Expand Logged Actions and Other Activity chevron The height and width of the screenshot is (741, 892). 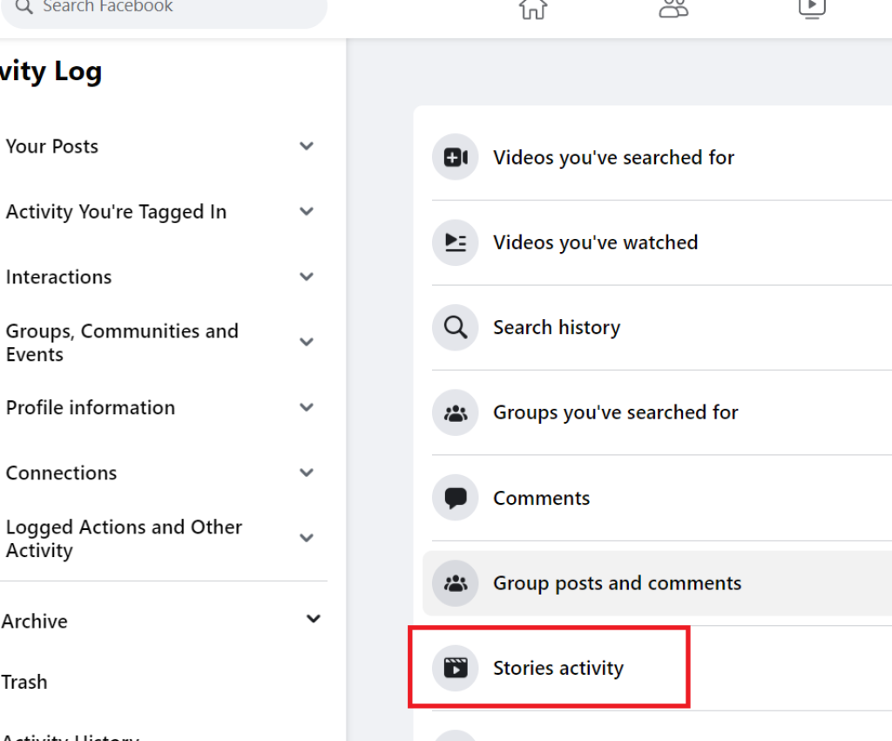pos(307,538)
